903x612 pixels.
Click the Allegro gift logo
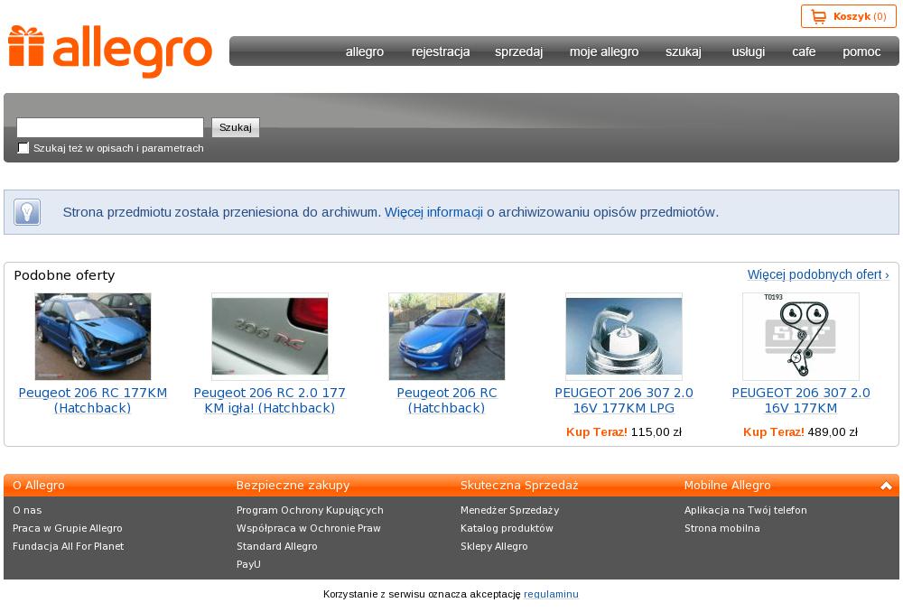tap(110, 51)
